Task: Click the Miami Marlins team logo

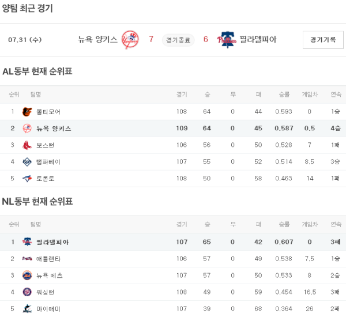Action: 27,309
